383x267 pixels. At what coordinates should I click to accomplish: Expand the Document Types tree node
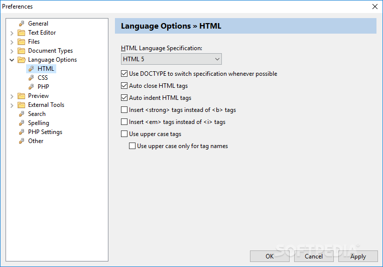(x=12, y=51)
